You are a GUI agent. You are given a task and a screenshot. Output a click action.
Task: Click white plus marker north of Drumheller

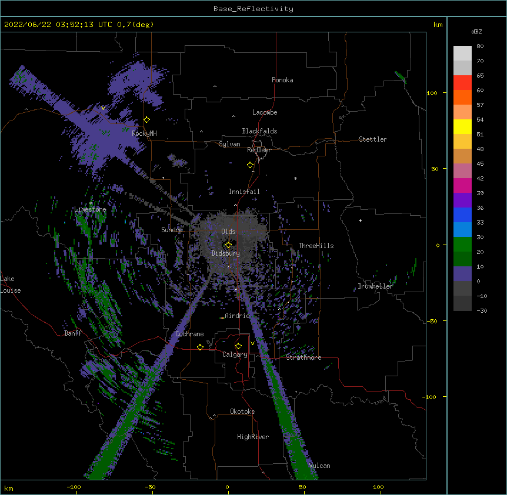360,220
